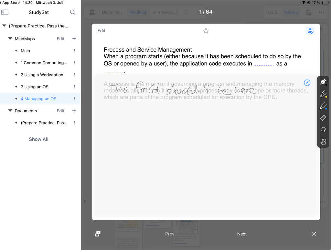The width and height of the screenshot is (331, 250).
Task: Switch to the Card tab
Action: (x=272, y=12)
